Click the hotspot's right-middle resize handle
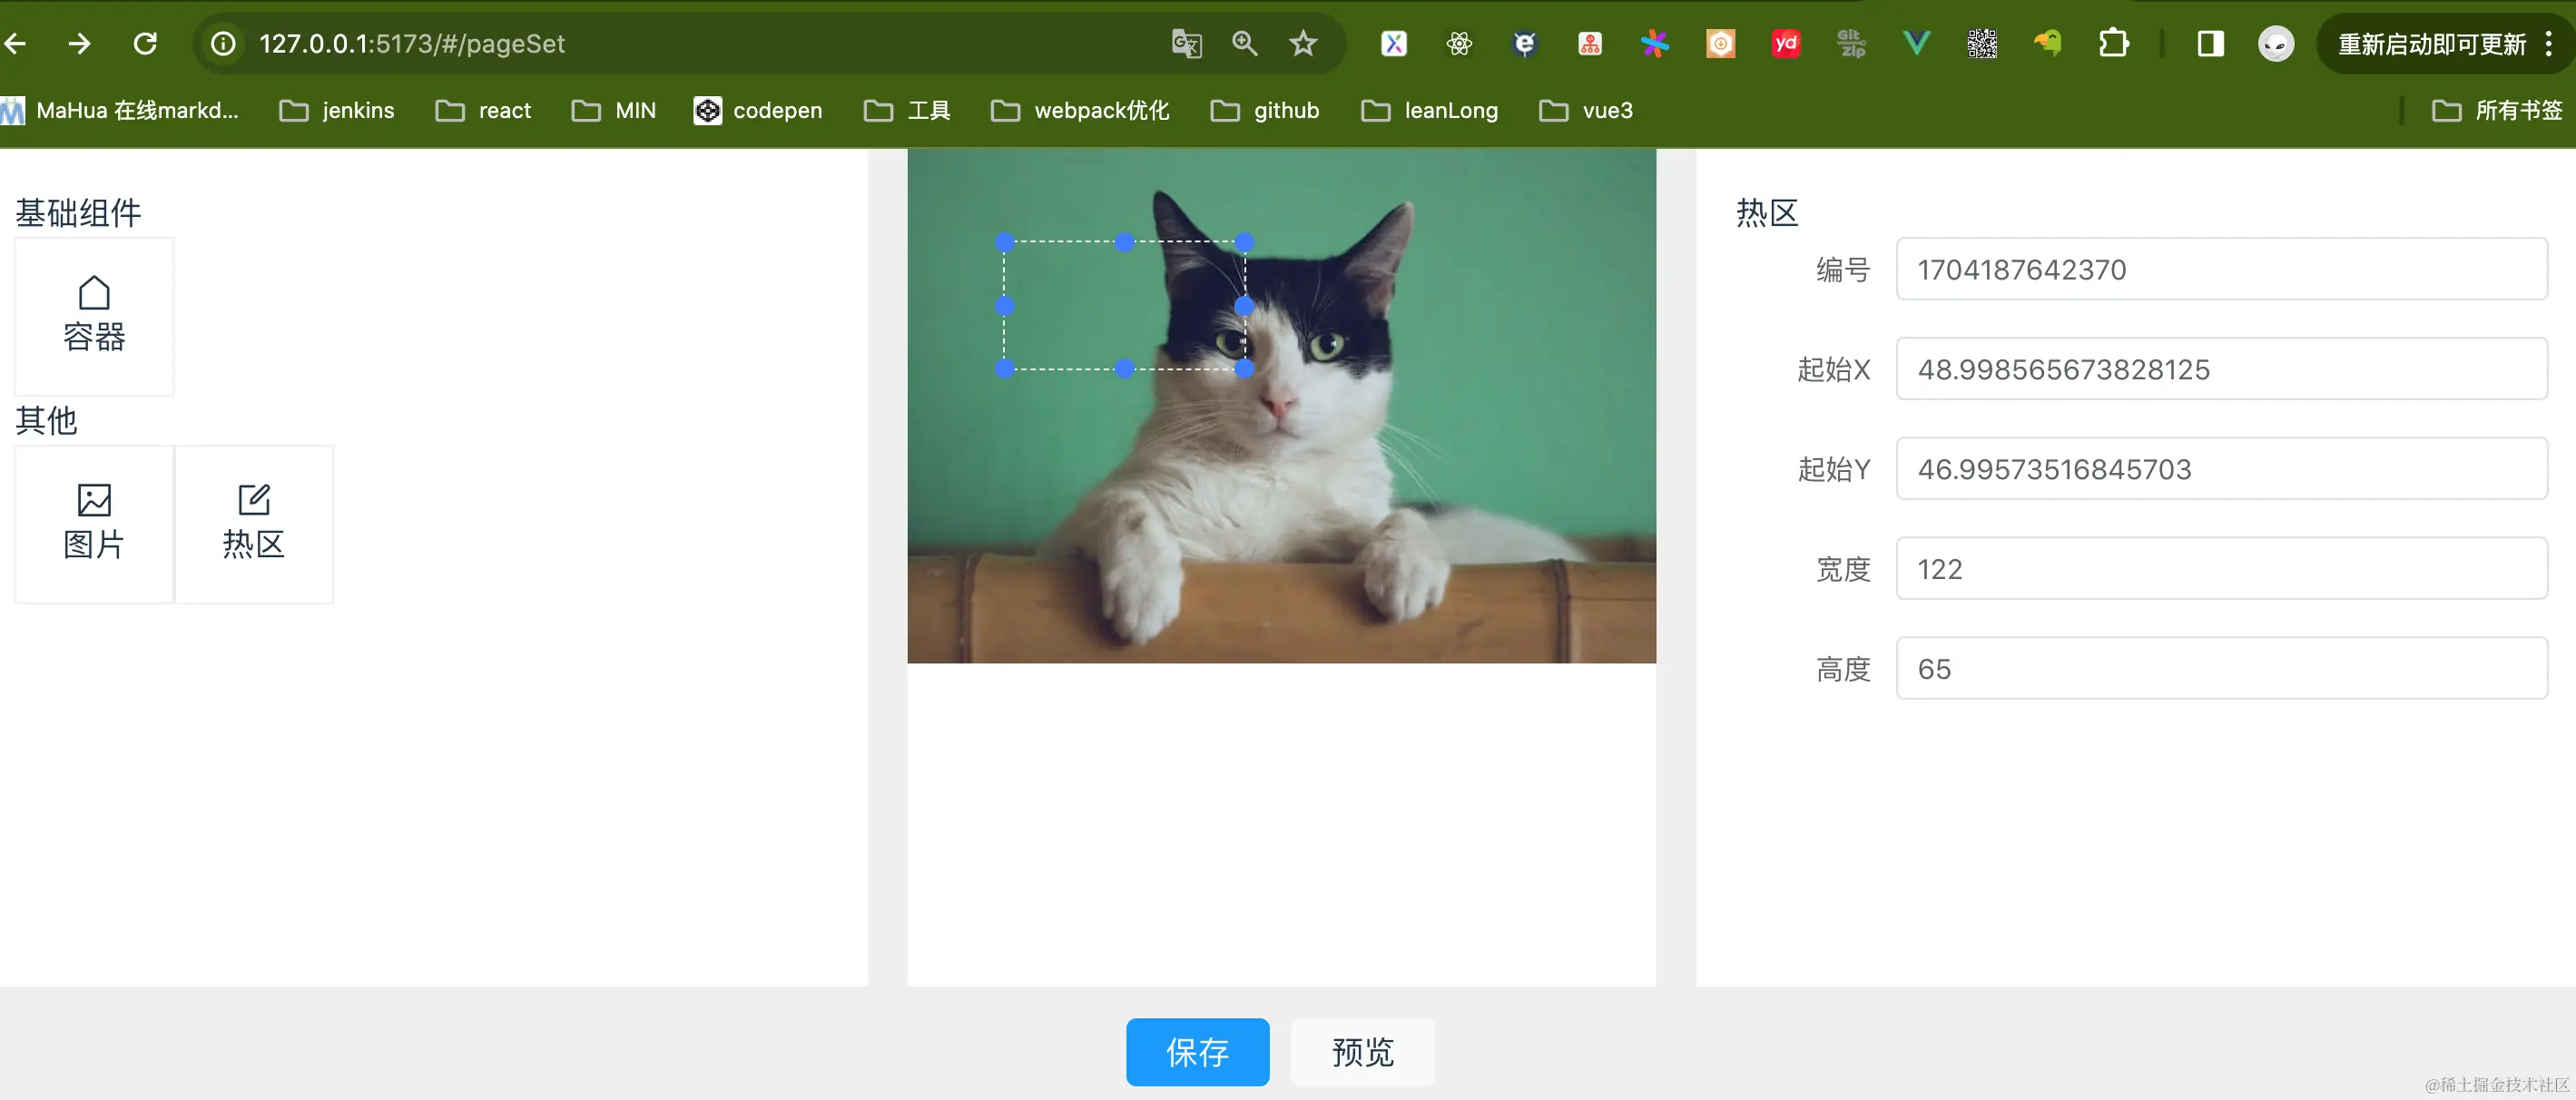Viewport: 2576px width, 1100px height. (1244, 306)
